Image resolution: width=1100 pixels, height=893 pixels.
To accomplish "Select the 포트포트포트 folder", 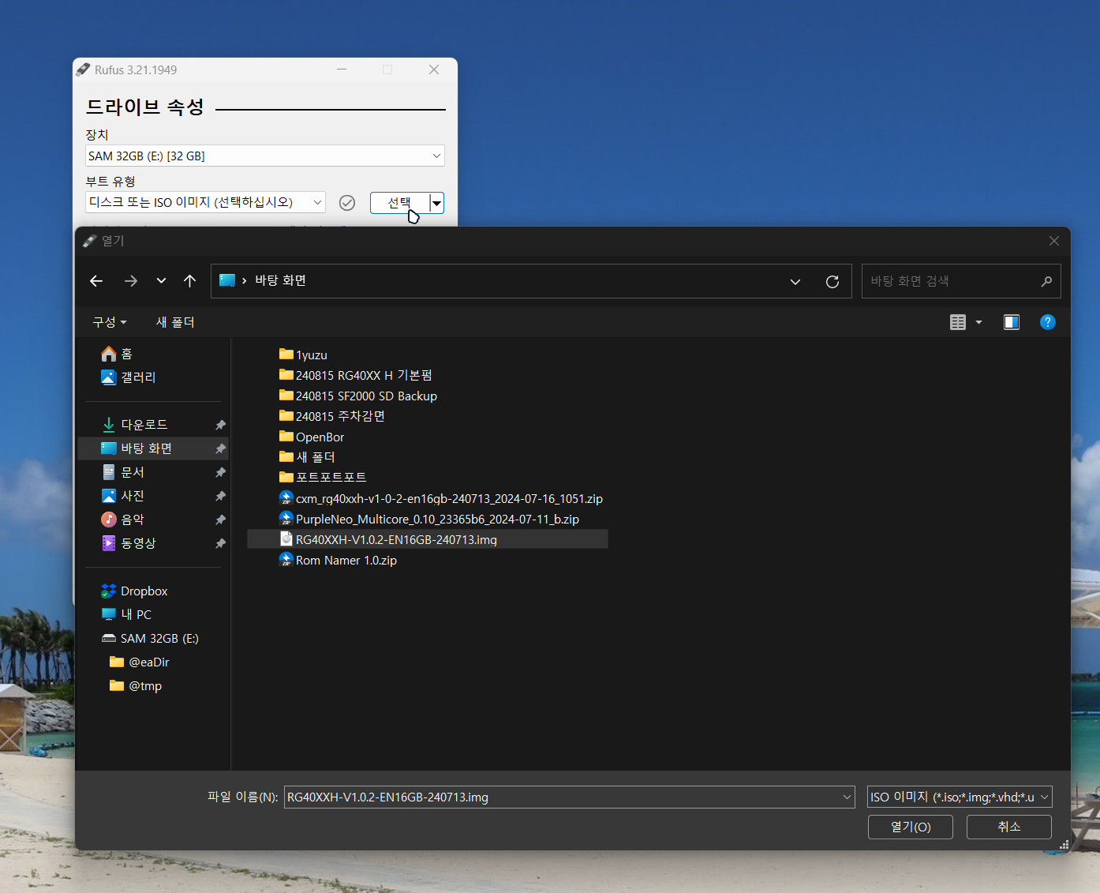I will (x=323, y=478).
